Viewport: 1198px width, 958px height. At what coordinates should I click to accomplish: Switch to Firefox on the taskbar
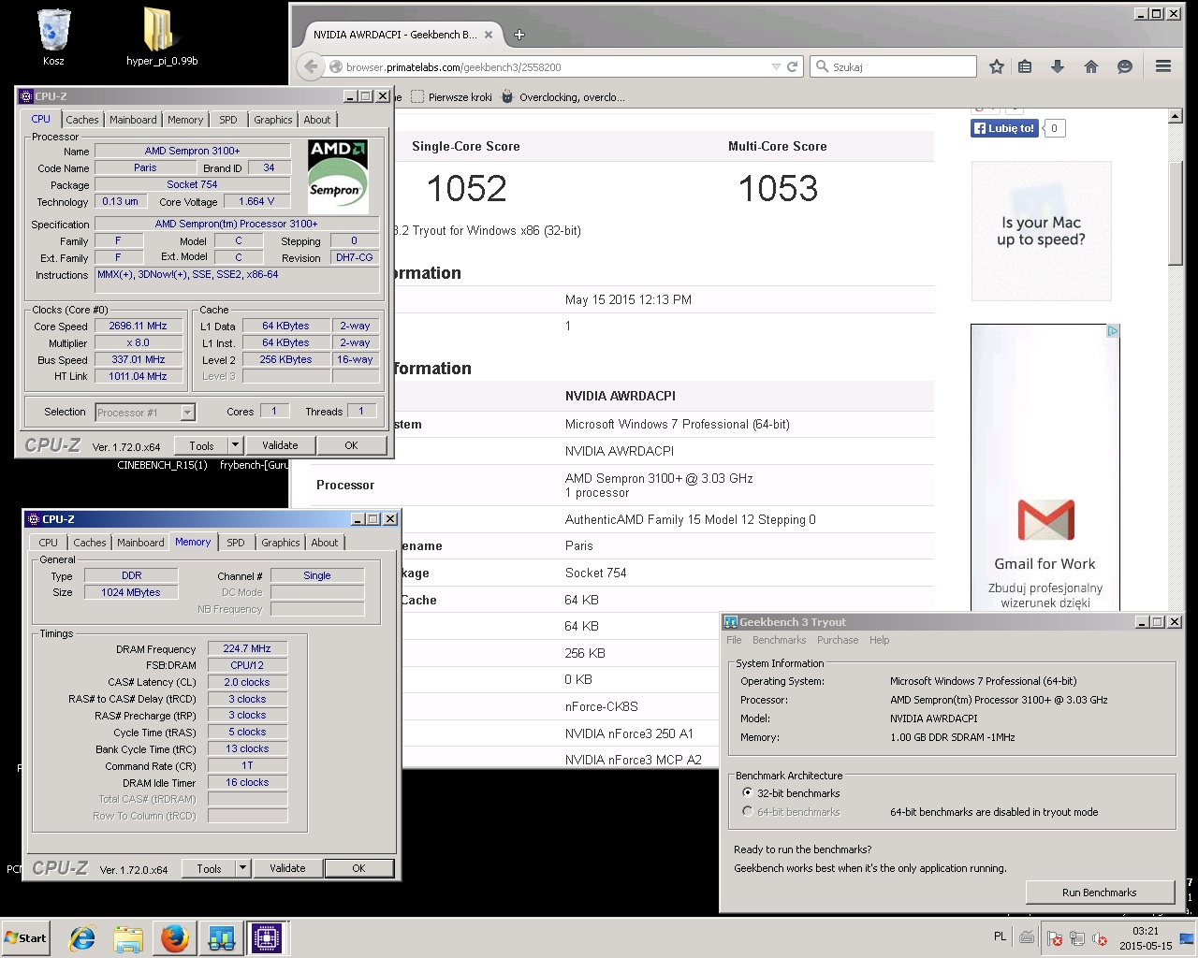[174, 938]
